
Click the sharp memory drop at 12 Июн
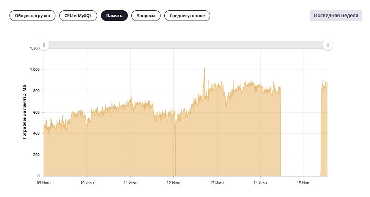(x=175, y=149)
